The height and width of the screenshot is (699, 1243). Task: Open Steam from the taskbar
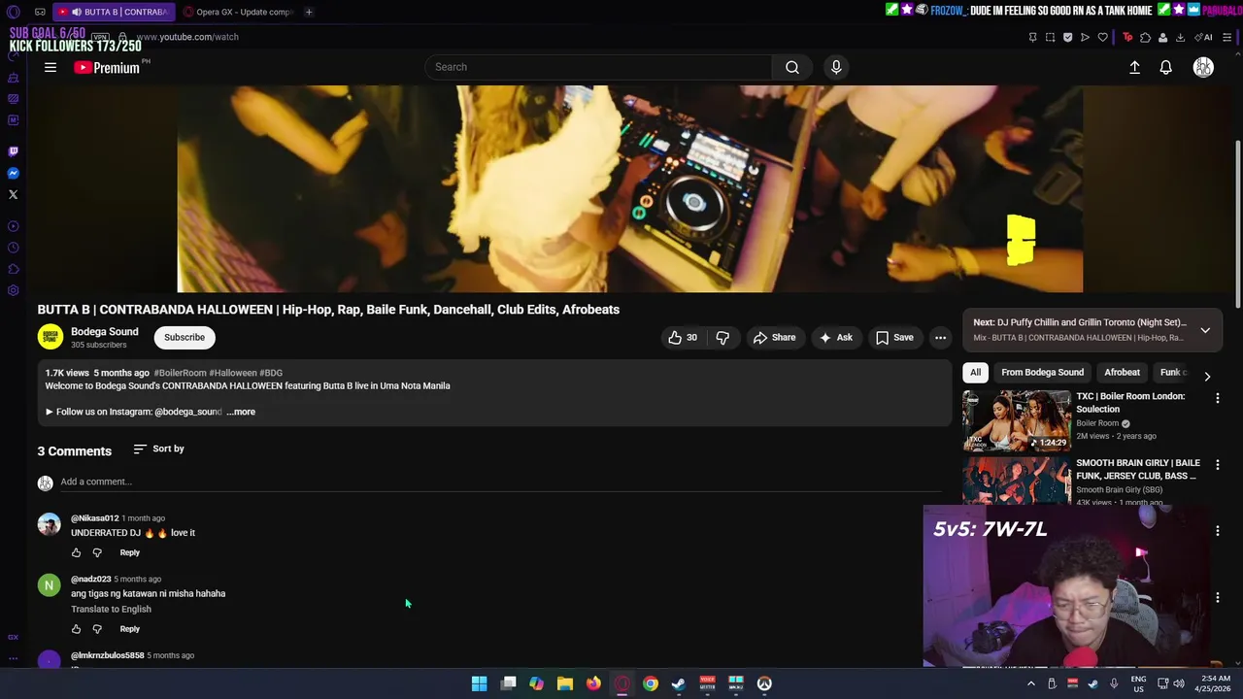678,683
